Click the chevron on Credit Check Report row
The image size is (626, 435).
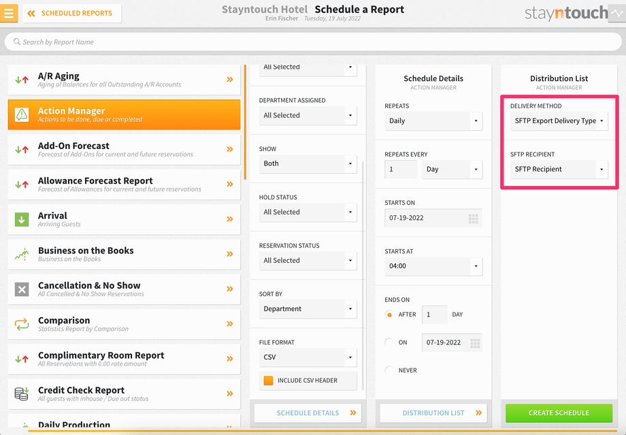pos(230,394)
